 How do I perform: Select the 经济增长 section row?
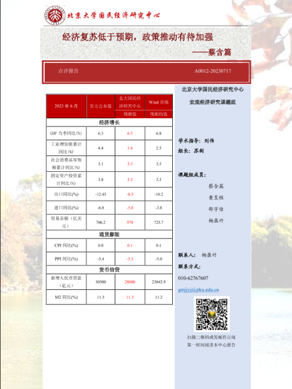coord(109,122)
